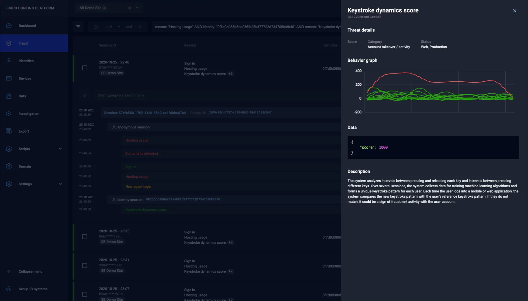Click the search field to start typing a term

click(x=141, y=95)
